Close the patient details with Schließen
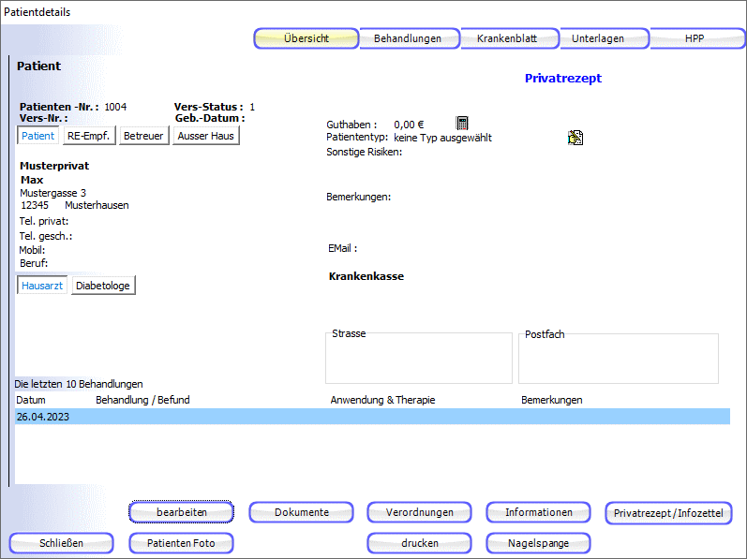Image resolution: width=747 pixels, height=559 pixels. [62, 542]
